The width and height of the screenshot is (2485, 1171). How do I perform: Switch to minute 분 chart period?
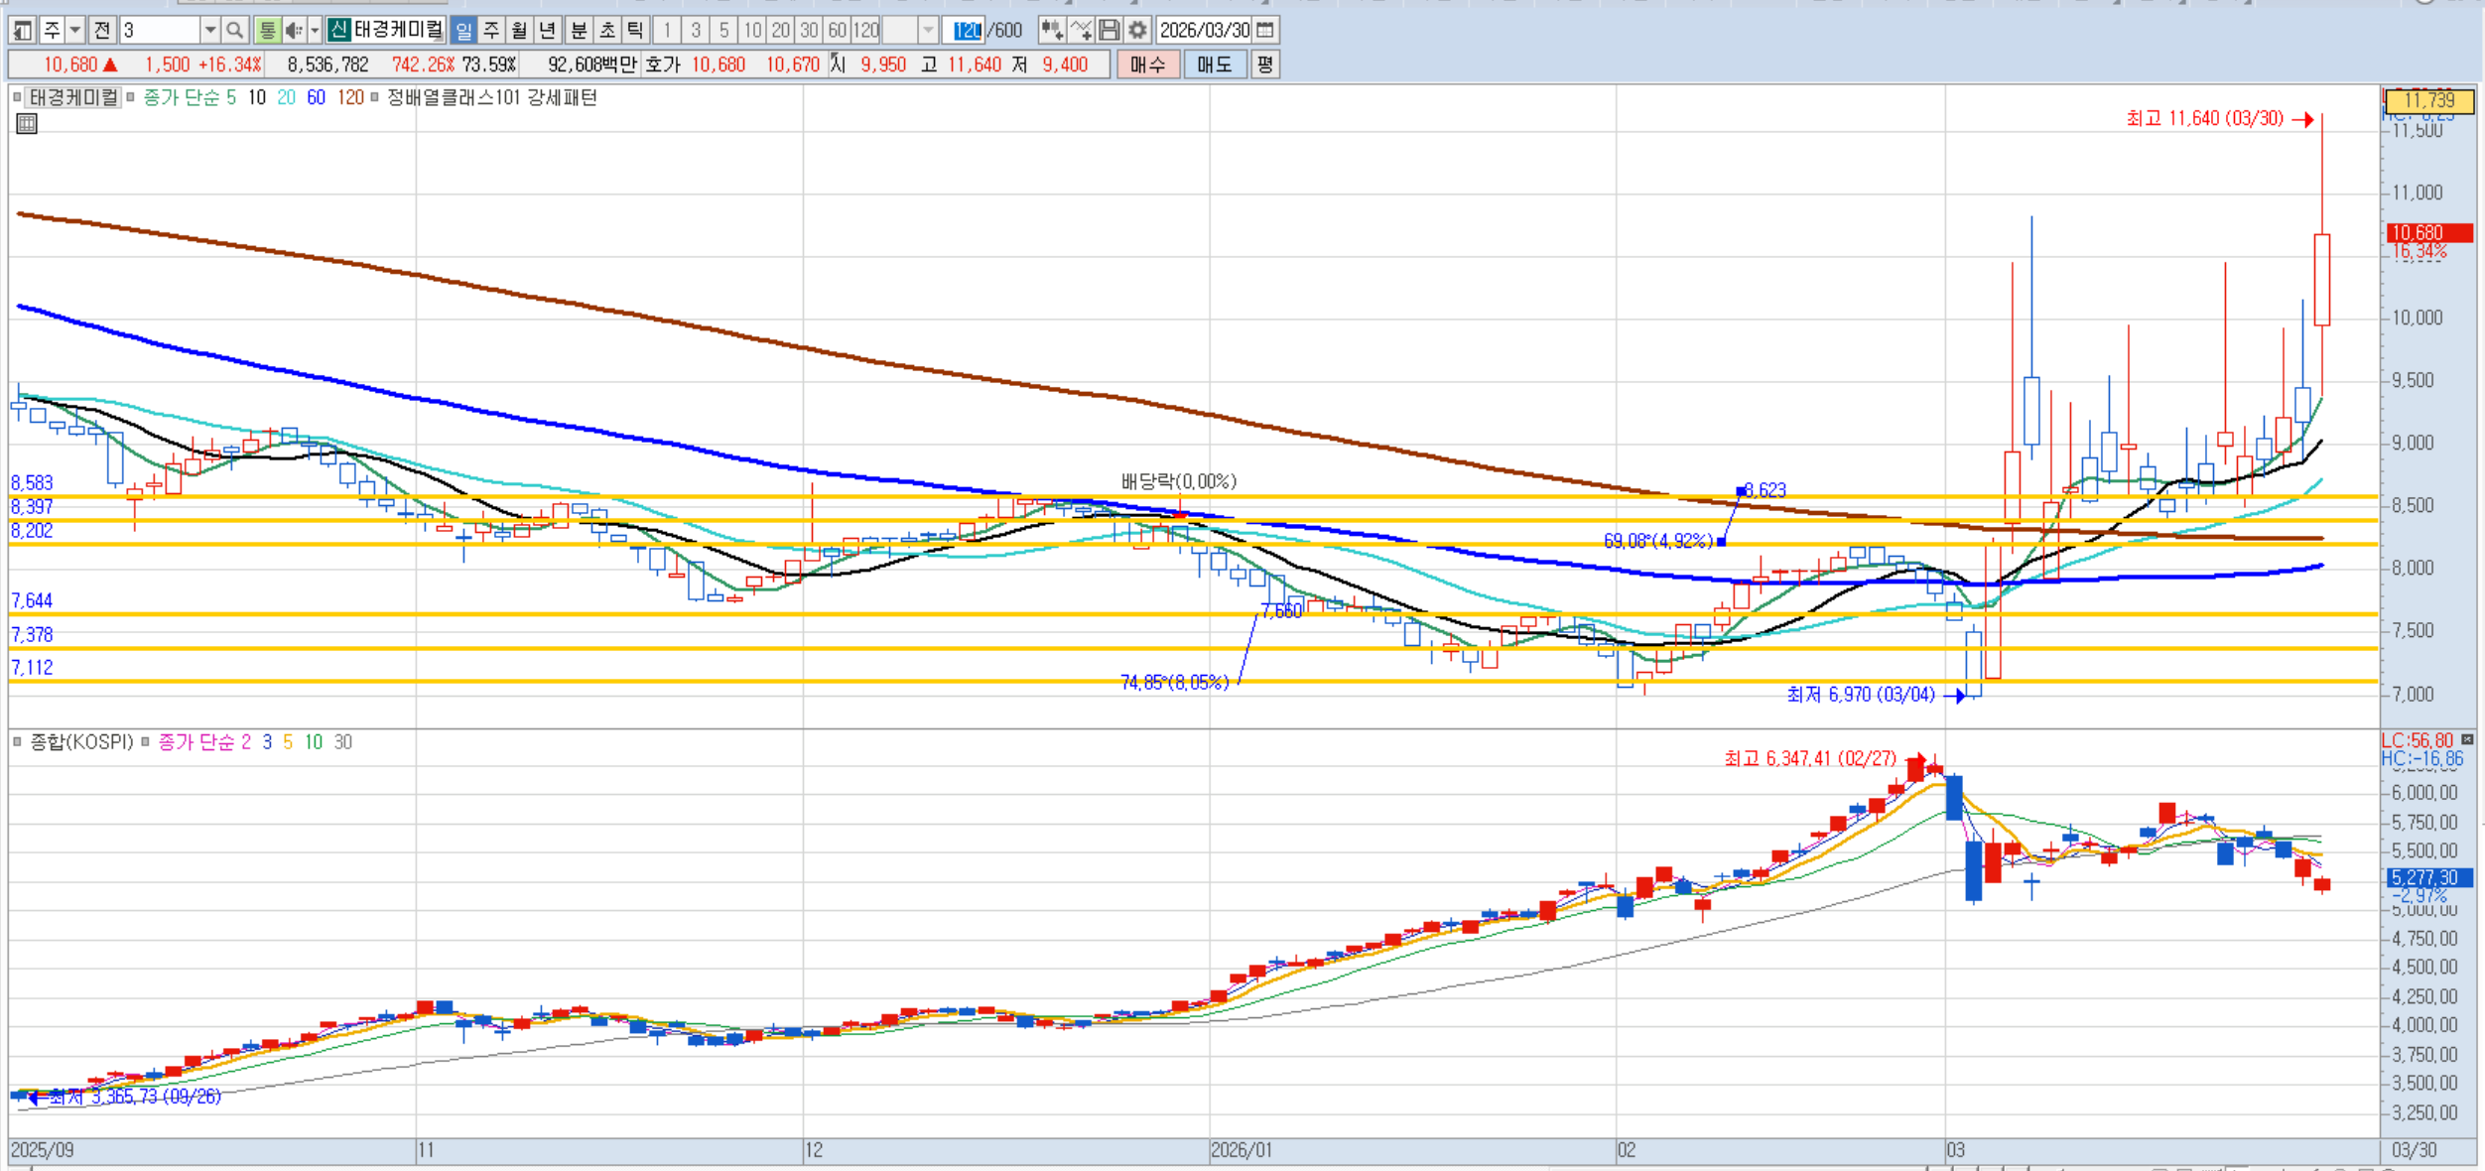tap(579, 31)
